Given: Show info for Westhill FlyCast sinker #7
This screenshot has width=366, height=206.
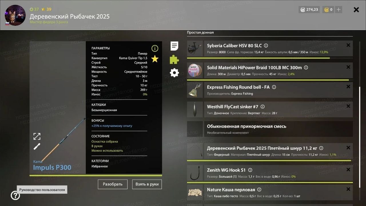Looking at the screenshot, I should click(262, 107).
